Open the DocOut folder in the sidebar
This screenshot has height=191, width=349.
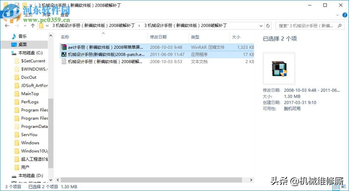click(x=29, y=77)
